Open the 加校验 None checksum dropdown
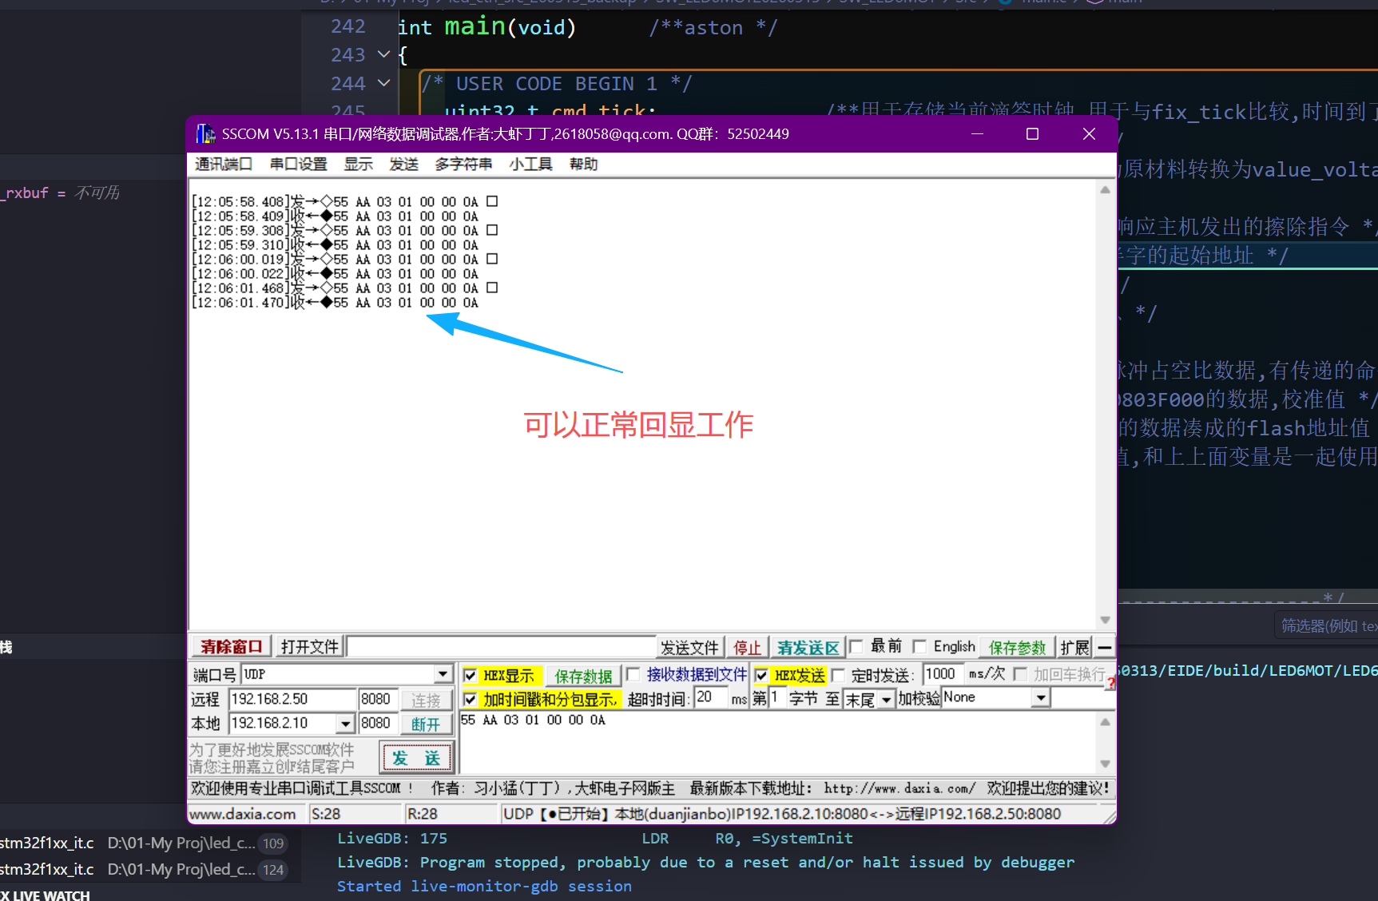Viewport: 1378px width, 901px height. click(1040, 698)
